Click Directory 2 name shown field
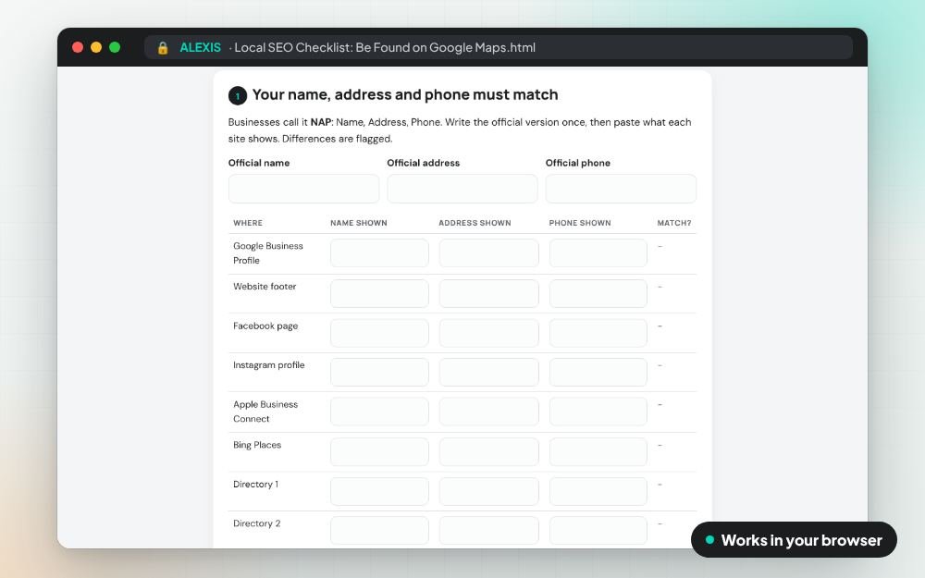The image size is (925, 578). click(379, 531)
